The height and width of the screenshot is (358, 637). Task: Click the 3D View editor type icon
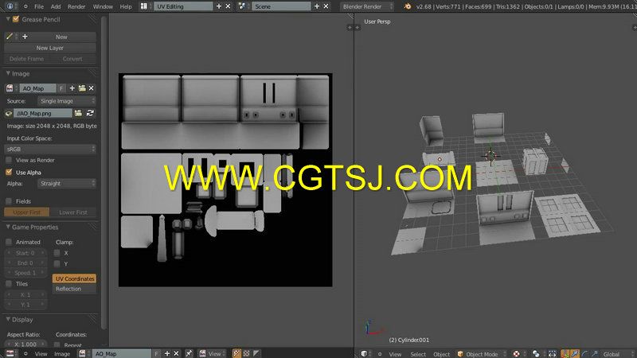pyautogui.click(x=365, y=353)
